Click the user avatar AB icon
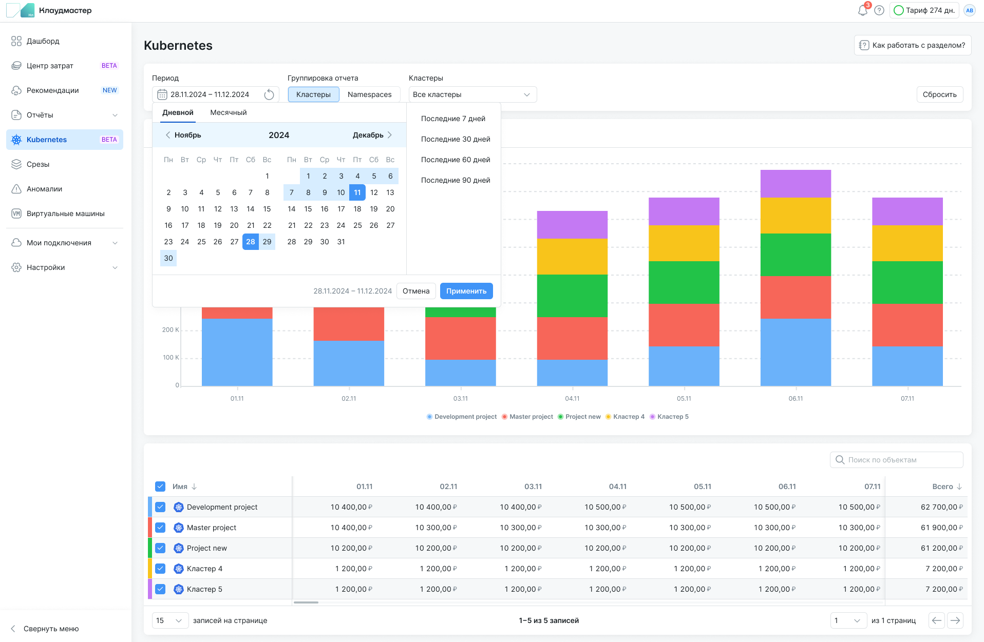The height and width of the screenshot is (642, 984). pos(969,11)
